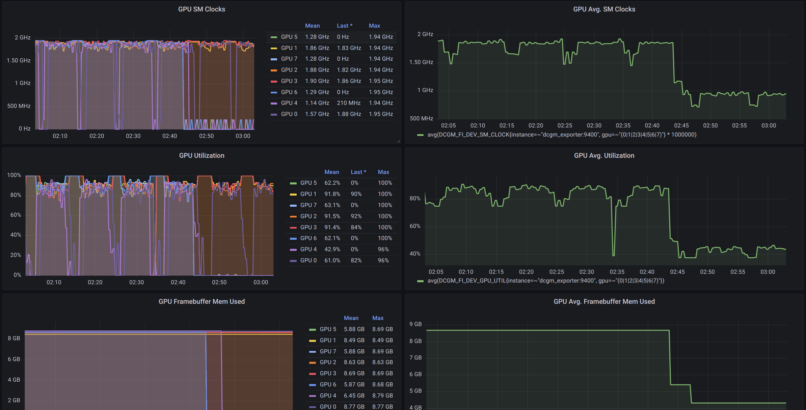Sort the GPU Utilization legend by Max column
Viewport: 806px width, 410px height.
tap(383, 172)
